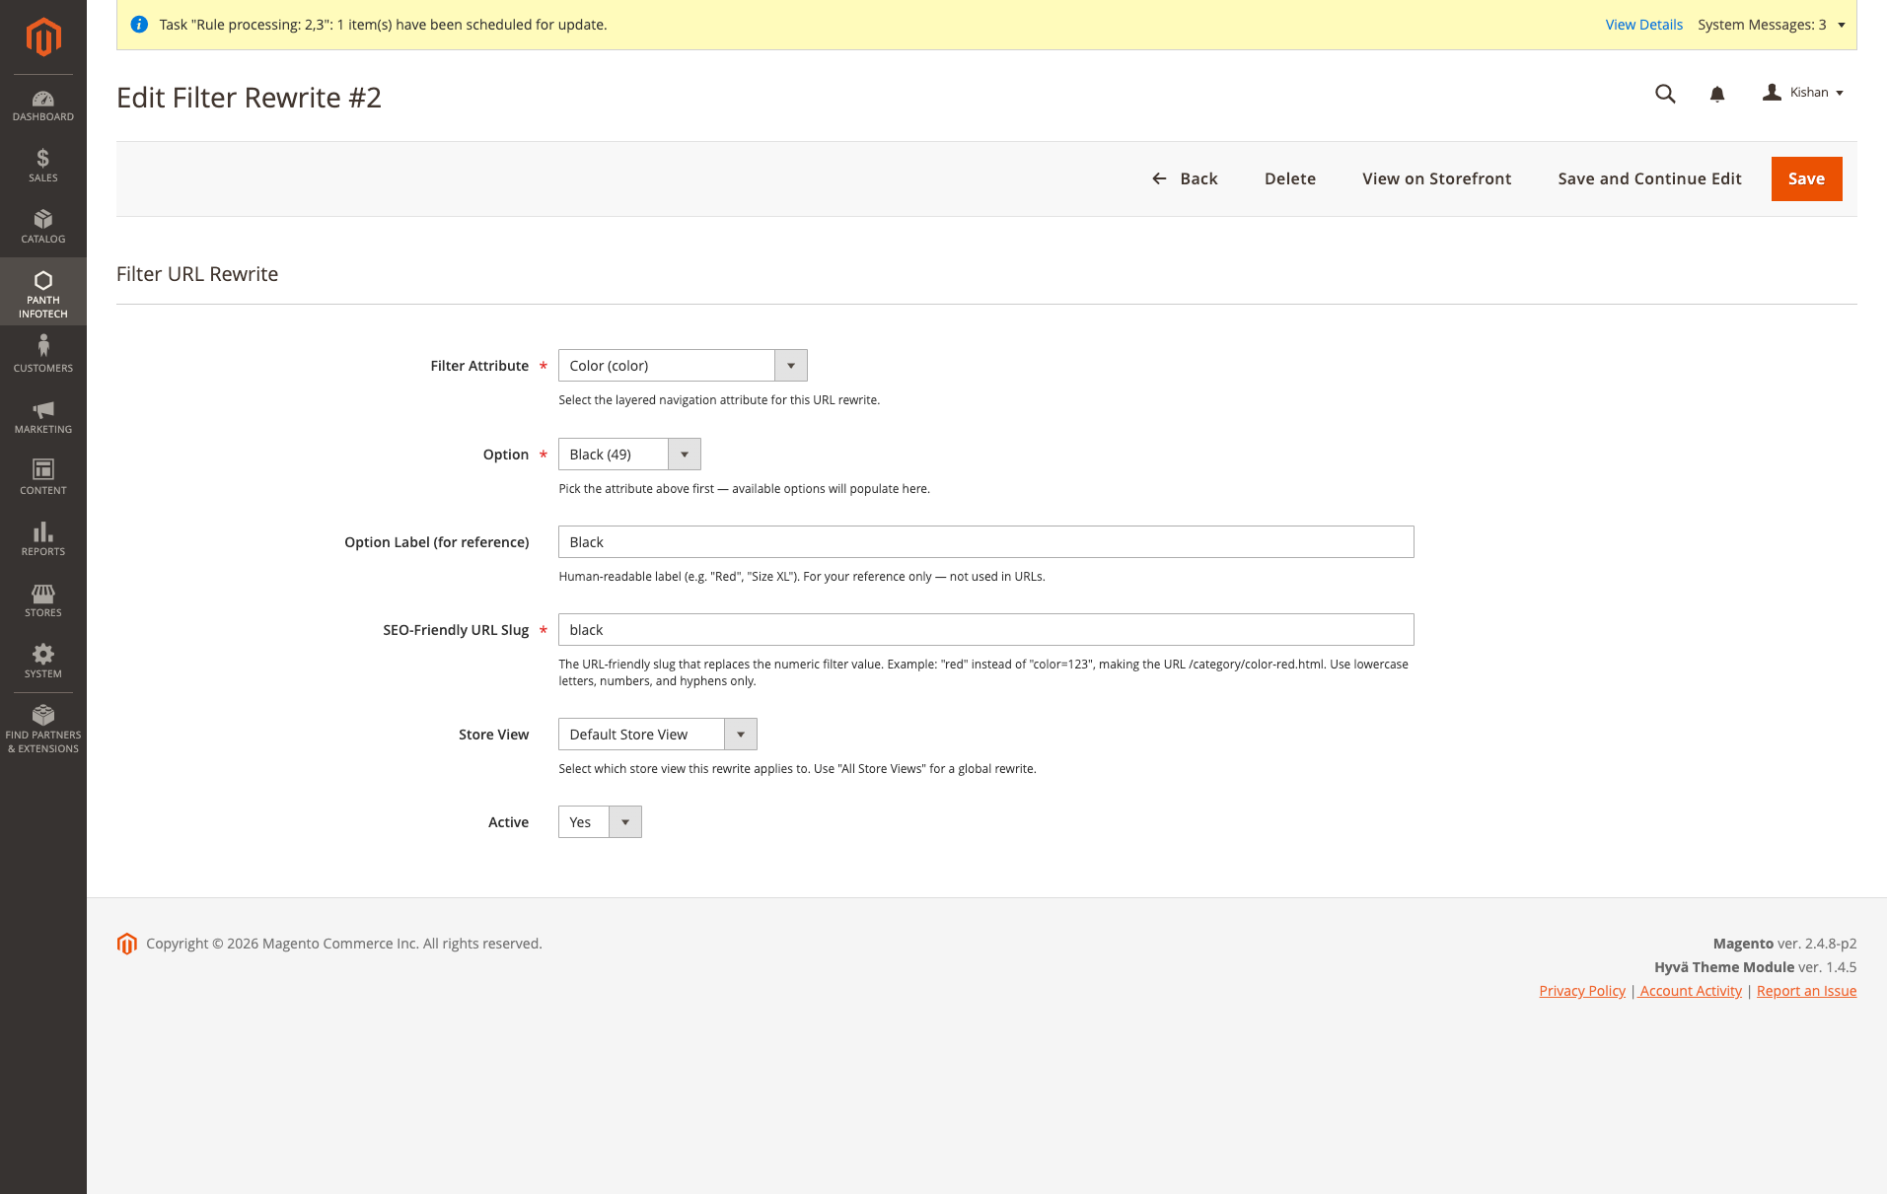Click the Save button
Image resolution: width=1887 pixels, height=1194 pixels.
[1806, 178]
